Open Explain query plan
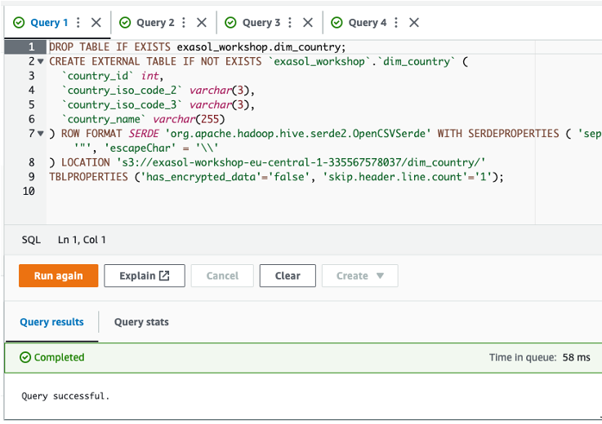The image size is (602, 424). (x=145, y=276)
